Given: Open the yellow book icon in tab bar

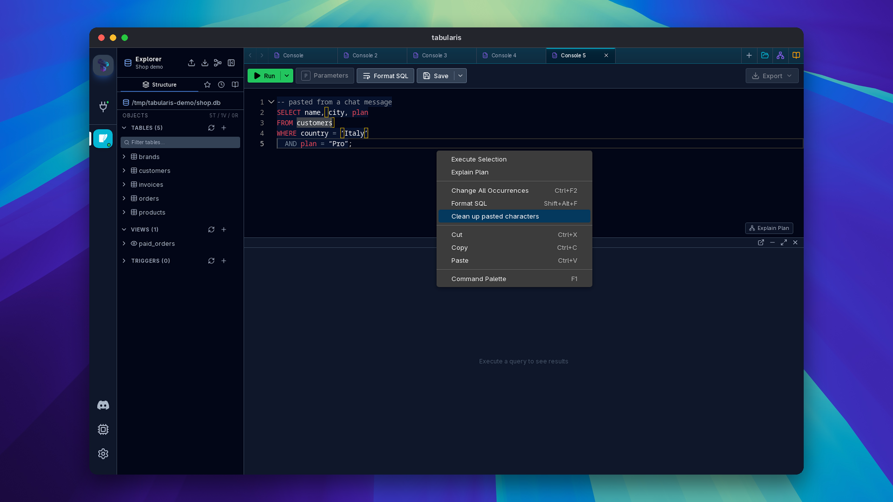Looking at the screenshot, I should (x=796, y=55).
